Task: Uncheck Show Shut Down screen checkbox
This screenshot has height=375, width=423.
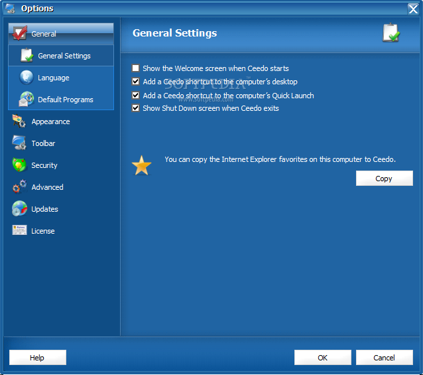Action: (135, 108)
